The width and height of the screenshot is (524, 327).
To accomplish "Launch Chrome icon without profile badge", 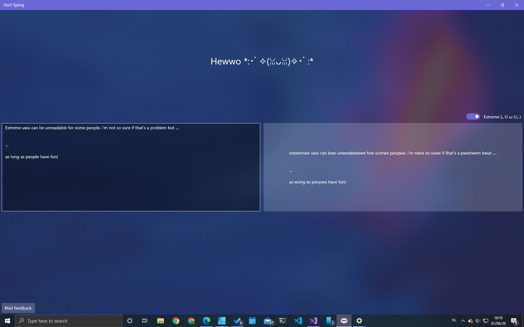I will [176, 321].
